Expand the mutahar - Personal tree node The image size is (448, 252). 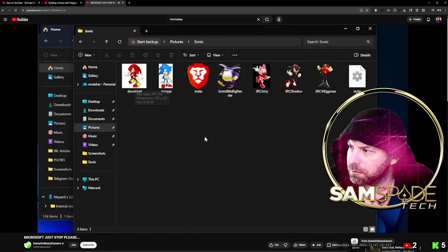(x=78, y=84)
